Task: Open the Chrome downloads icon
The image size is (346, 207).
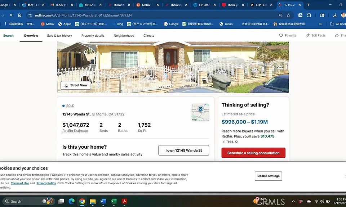Action: pos(335,15)
